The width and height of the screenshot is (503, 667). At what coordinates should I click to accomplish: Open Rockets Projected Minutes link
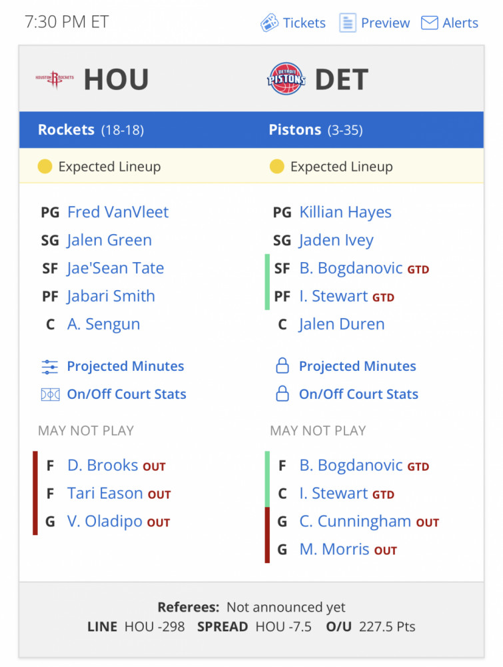[x=125, y=366]
